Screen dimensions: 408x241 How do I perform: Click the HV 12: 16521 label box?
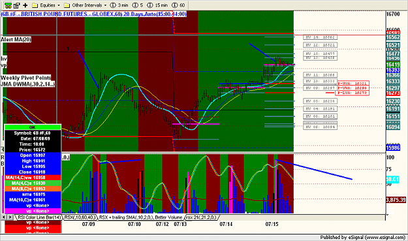[x=321, y=45]
